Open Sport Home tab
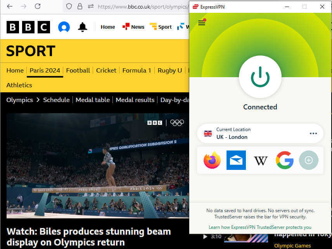Viewport: 332px width, 249px height. pyautogui.click(x=15, y=70)
